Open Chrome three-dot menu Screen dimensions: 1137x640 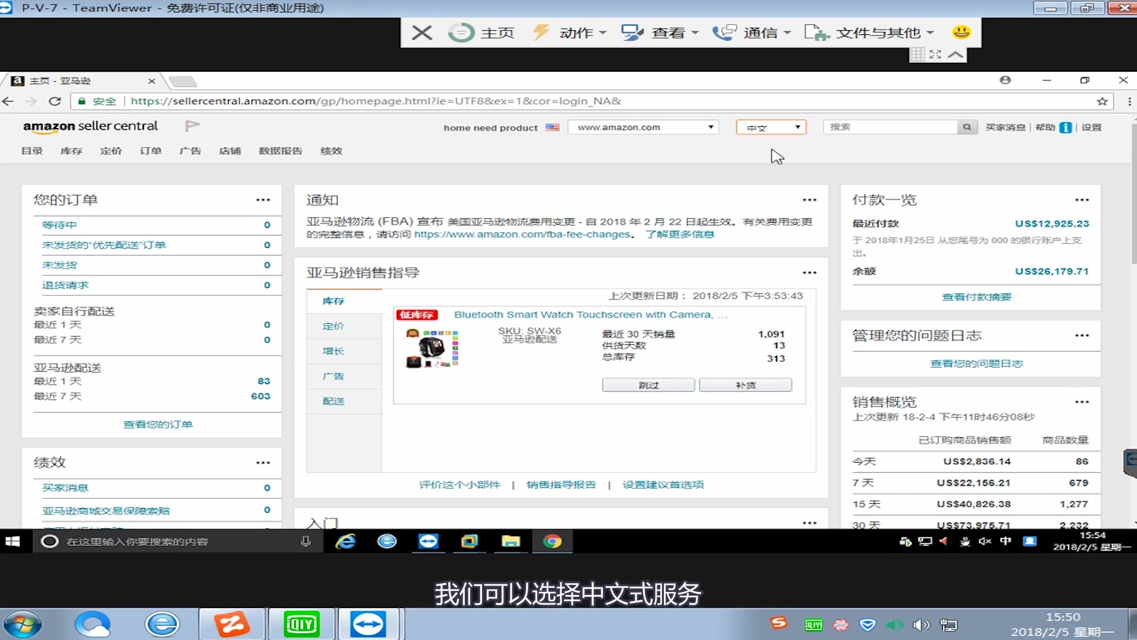pyautogui.click(x=1129, y=101)
